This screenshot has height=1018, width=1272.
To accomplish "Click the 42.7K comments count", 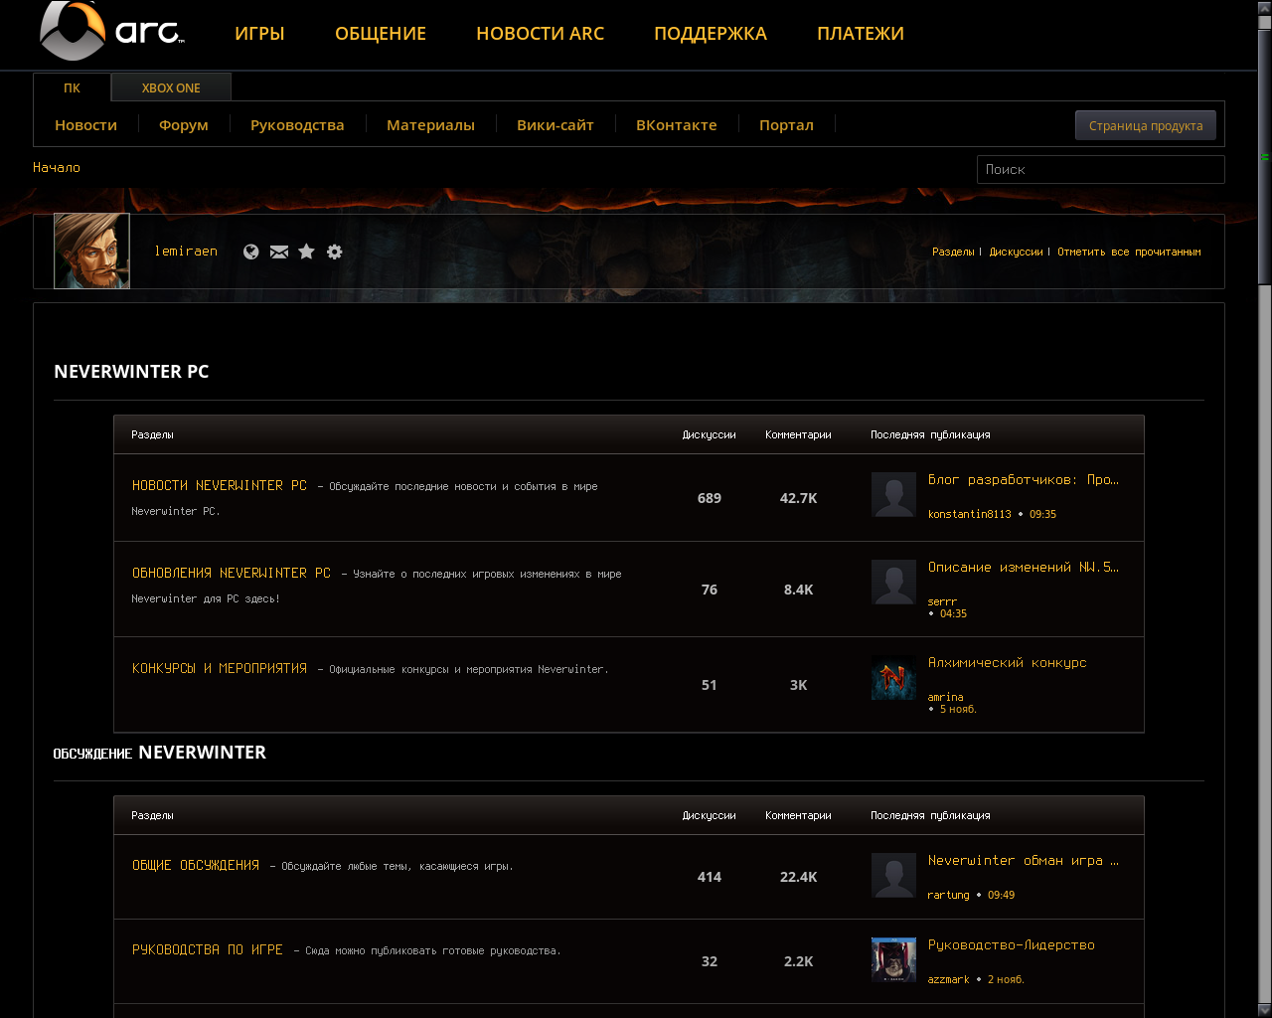I will pos(799,498).
